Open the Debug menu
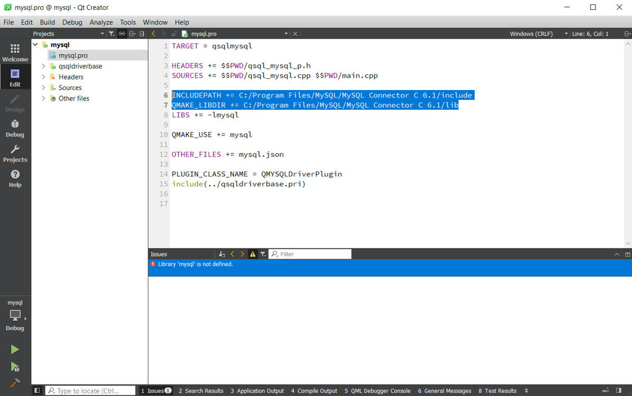This screenshot has width=632, height=396. coord(72,22)
